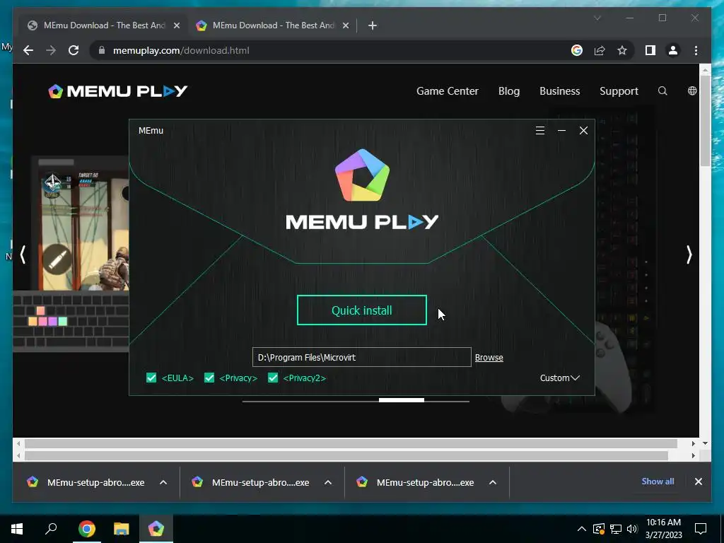The height and width of the screenshot is (543, 724).
Task: Open the website language globe icon
Action: [692, 91]
